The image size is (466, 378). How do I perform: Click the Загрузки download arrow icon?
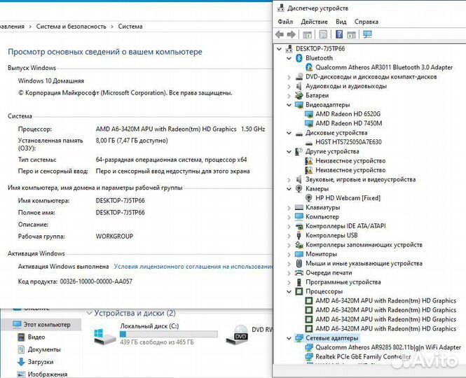21,362
